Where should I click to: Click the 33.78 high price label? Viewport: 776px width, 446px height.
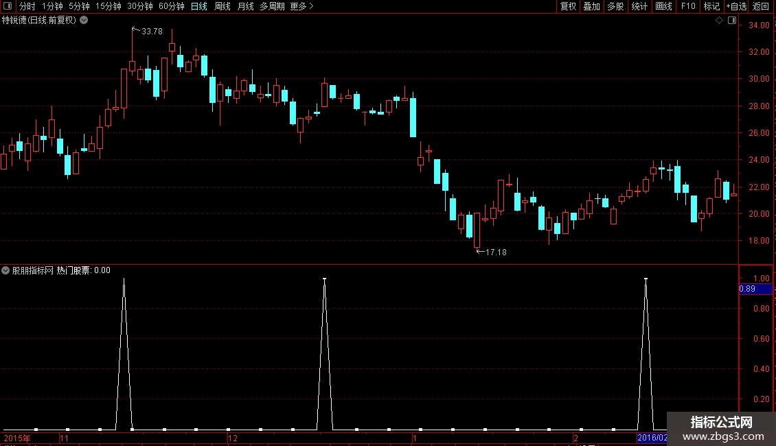click(152, 32)
